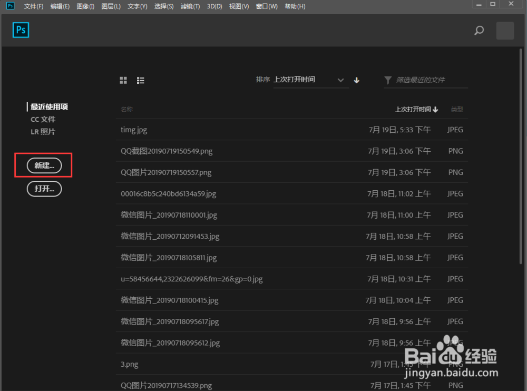Open the 排序 上次打开时间 dropdown
Image resolution: width=527 pixels, height=391 pixels.
pos(311,80)
